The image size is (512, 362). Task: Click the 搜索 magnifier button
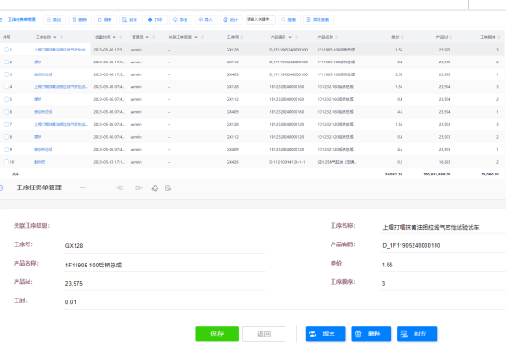coord(289,20)
